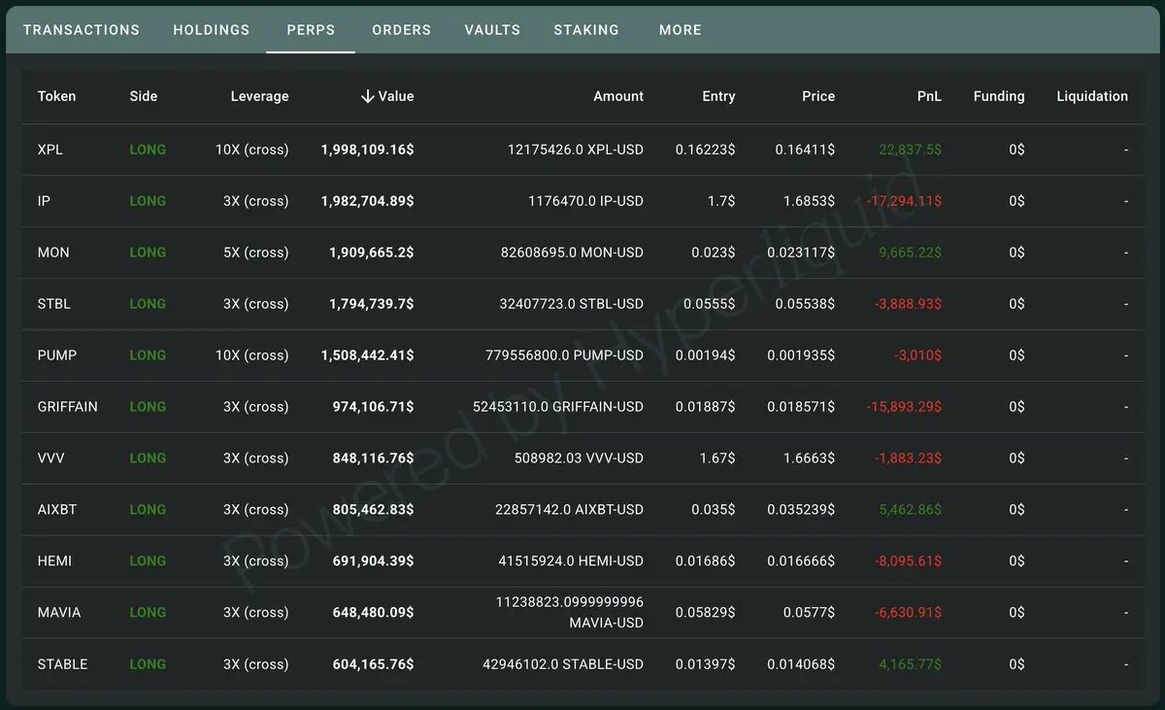Switch to the Transactions tab
The image size is (1165, 710).
tap(82, 30)
